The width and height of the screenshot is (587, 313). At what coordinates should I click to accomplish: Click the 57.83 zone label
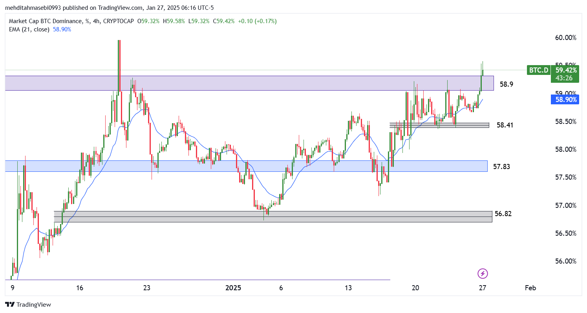[x=501, y=167]
